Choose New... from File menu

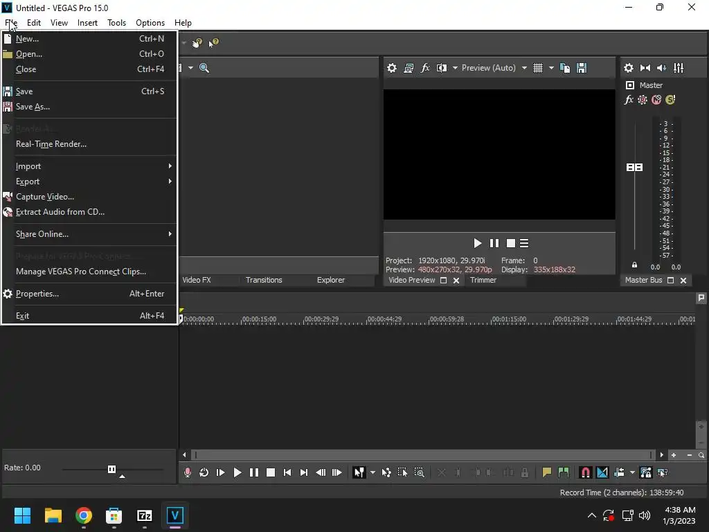(x=89, y=39)
